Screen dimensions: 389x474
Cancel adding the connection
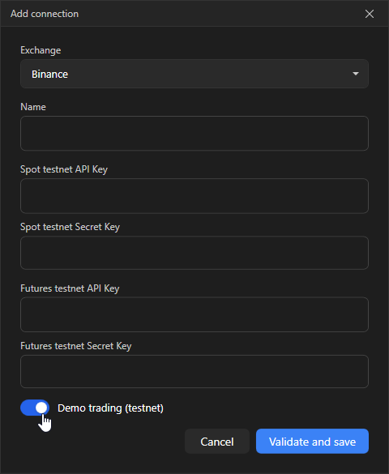[217, 442]
